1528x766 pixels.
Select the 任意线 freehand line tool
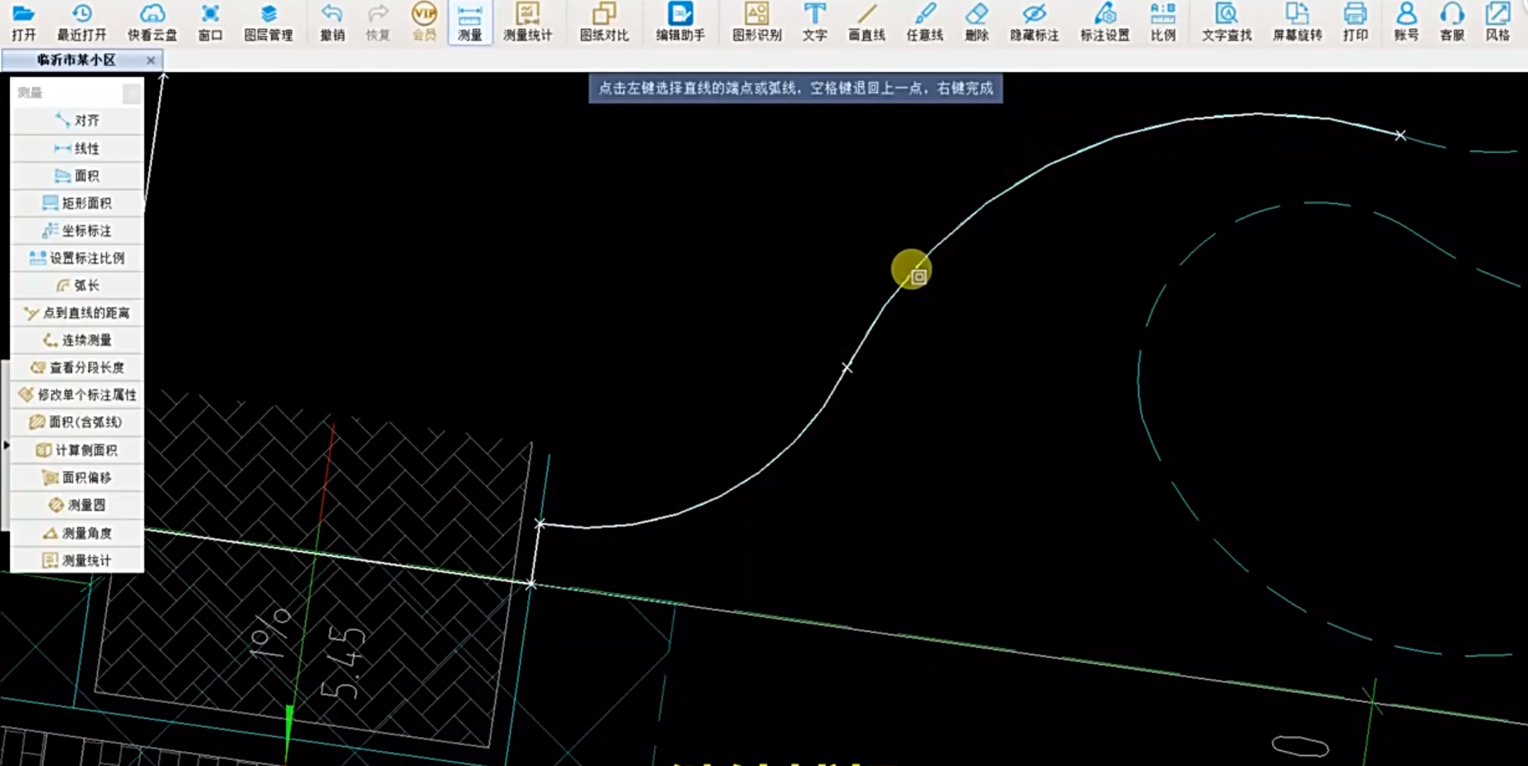924,22
